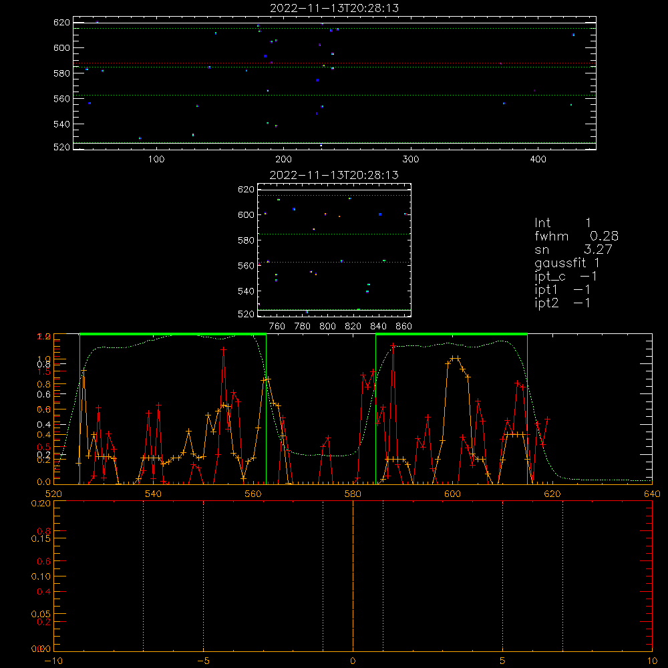This screenshot has height=668, width=668.
Task: Select the orange '0.10' y-axis label in the bottom plot
Action: [x=41, y=576]
